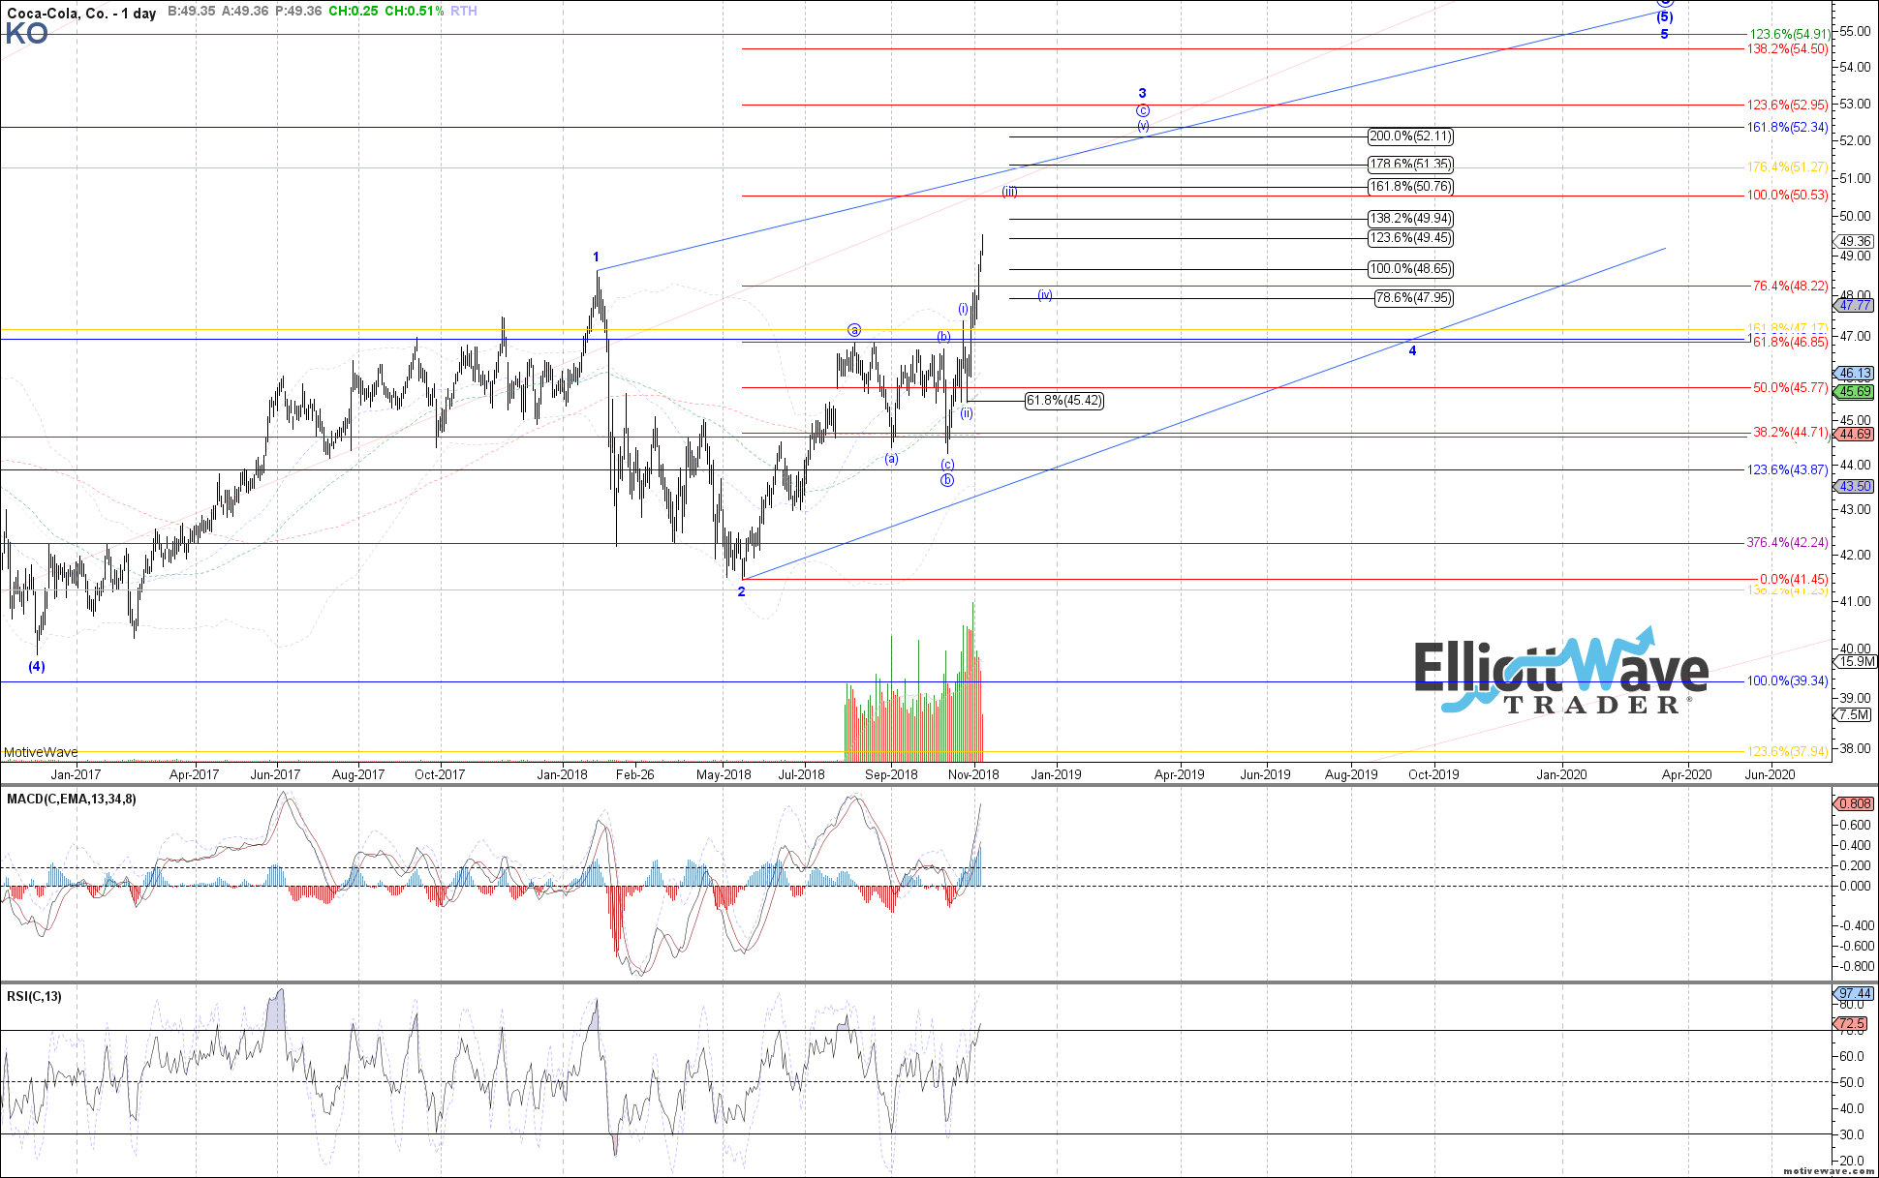Click Feb-26 on the time axis
The height and width of the screenshot is (1178, 1879).
(x=635, y=774)
